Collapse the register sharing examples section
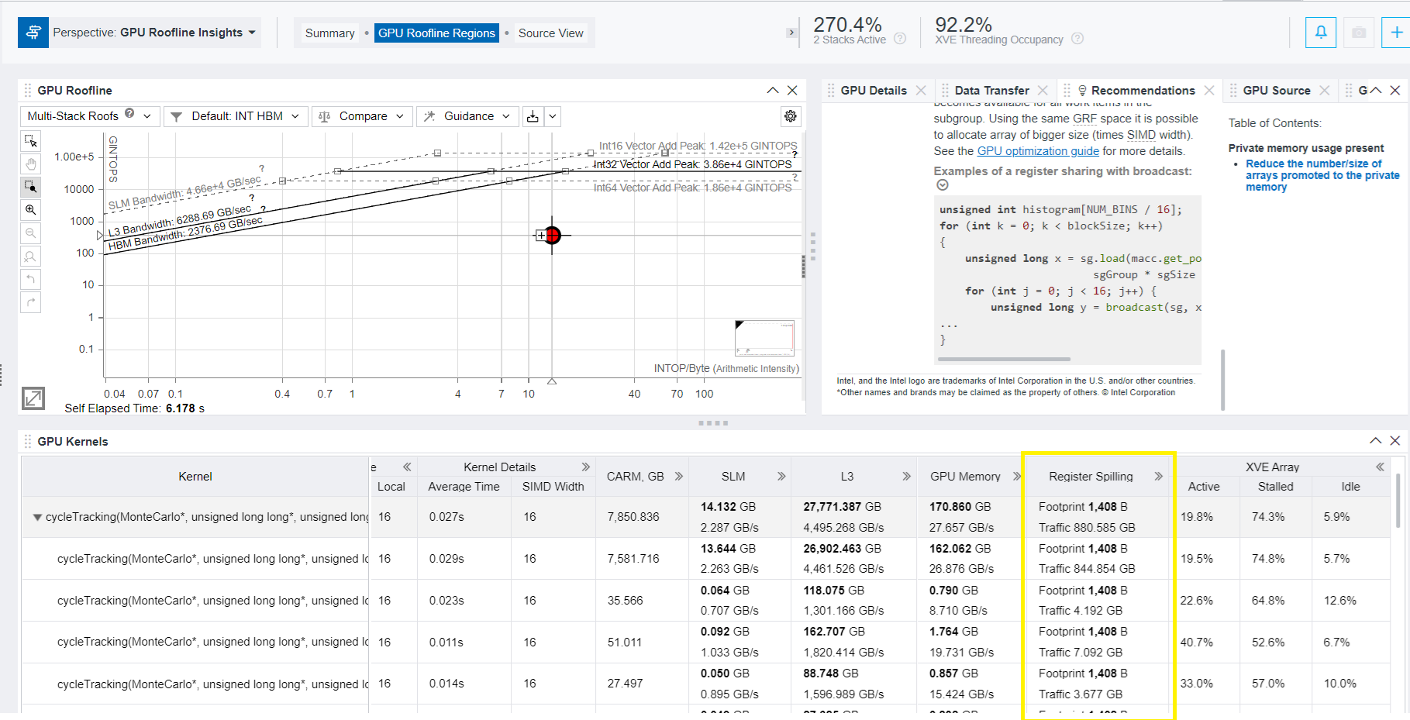 click(942, 185)
